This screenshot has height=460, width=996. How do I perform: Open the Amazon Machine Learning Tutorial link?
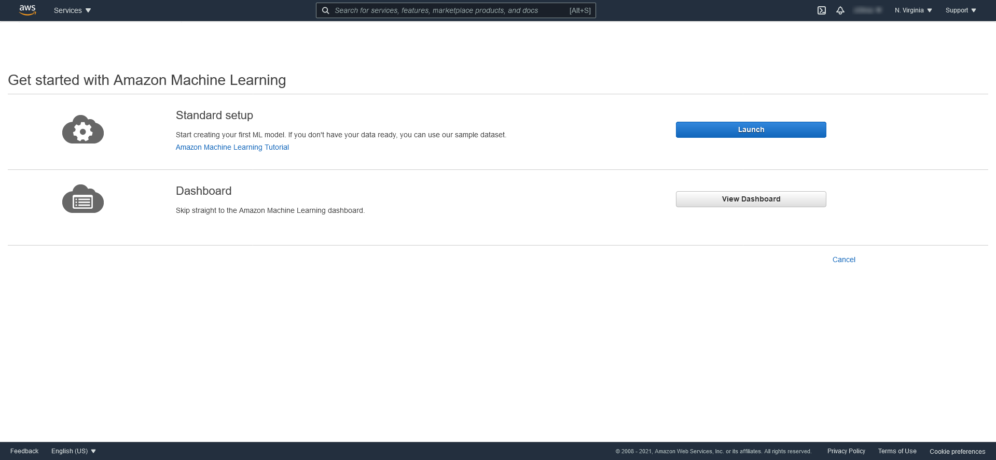pos(232,147)
